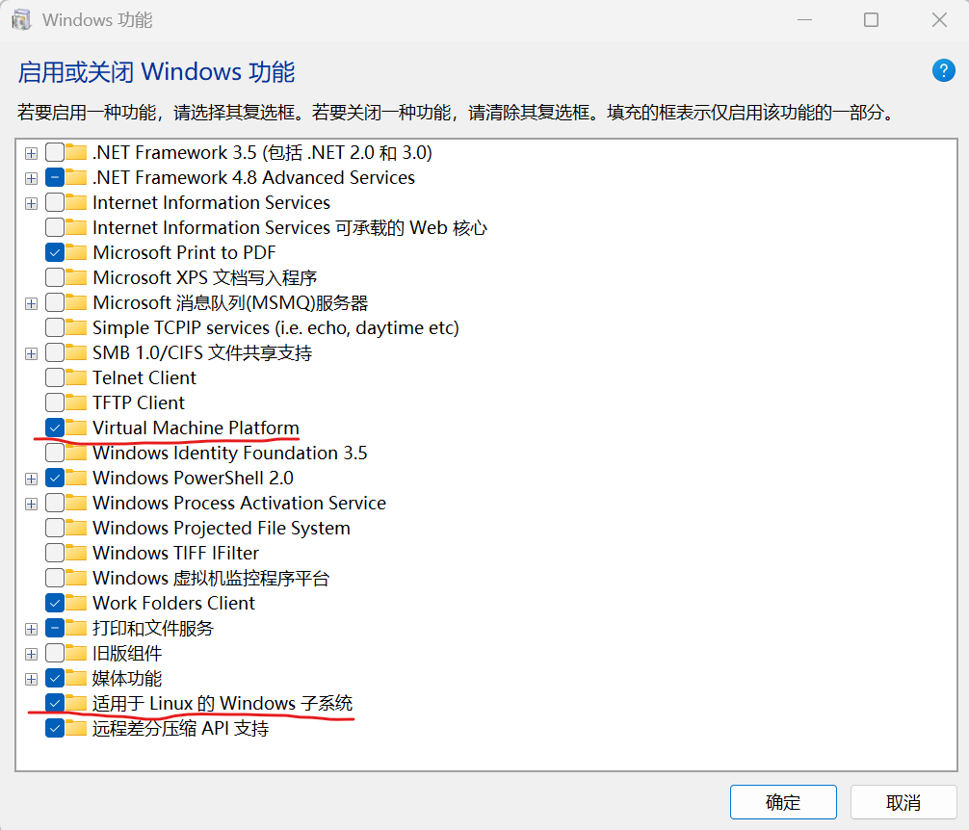Screen dimensions: 969x830
Task: Expand Windows PowerShell 2.0 node
Action: 31,479
